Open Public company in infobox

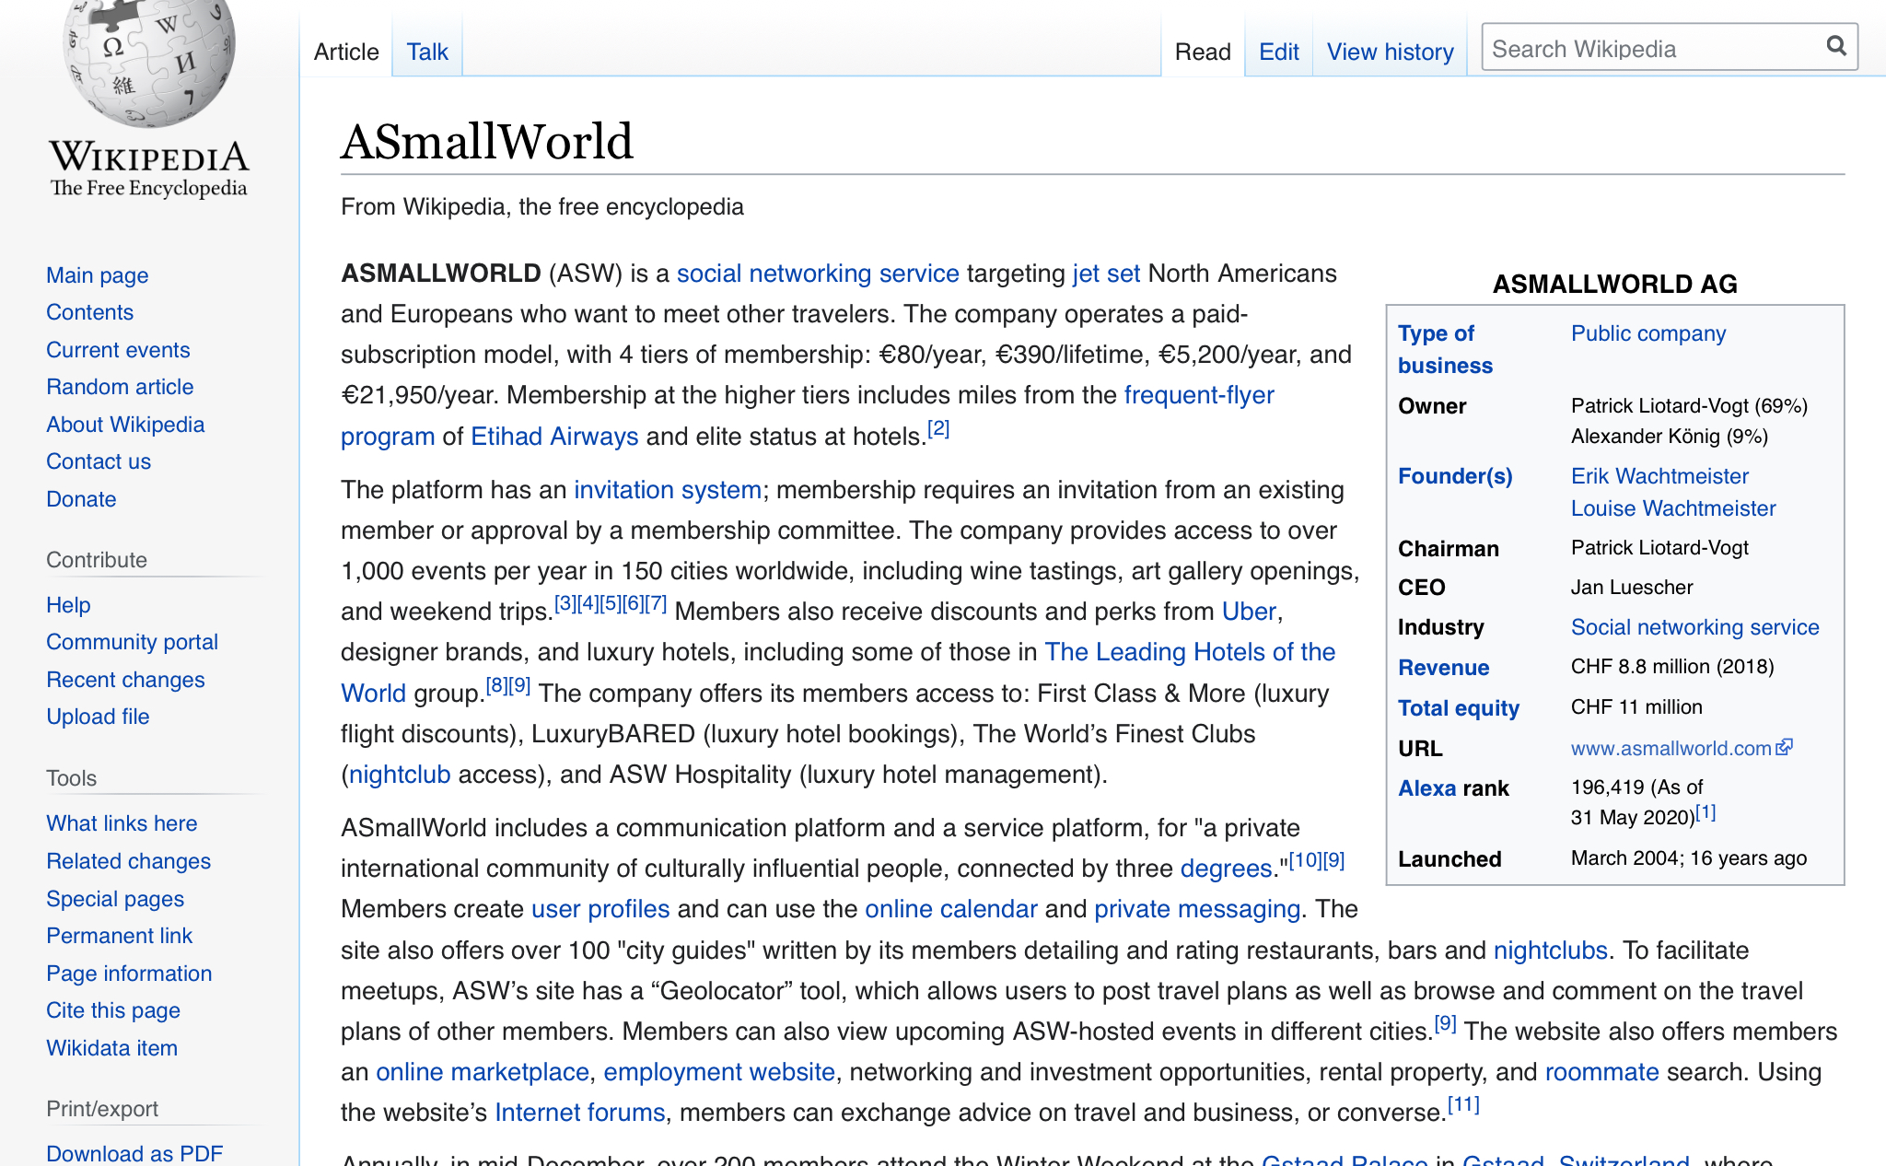click(1648, 333)
